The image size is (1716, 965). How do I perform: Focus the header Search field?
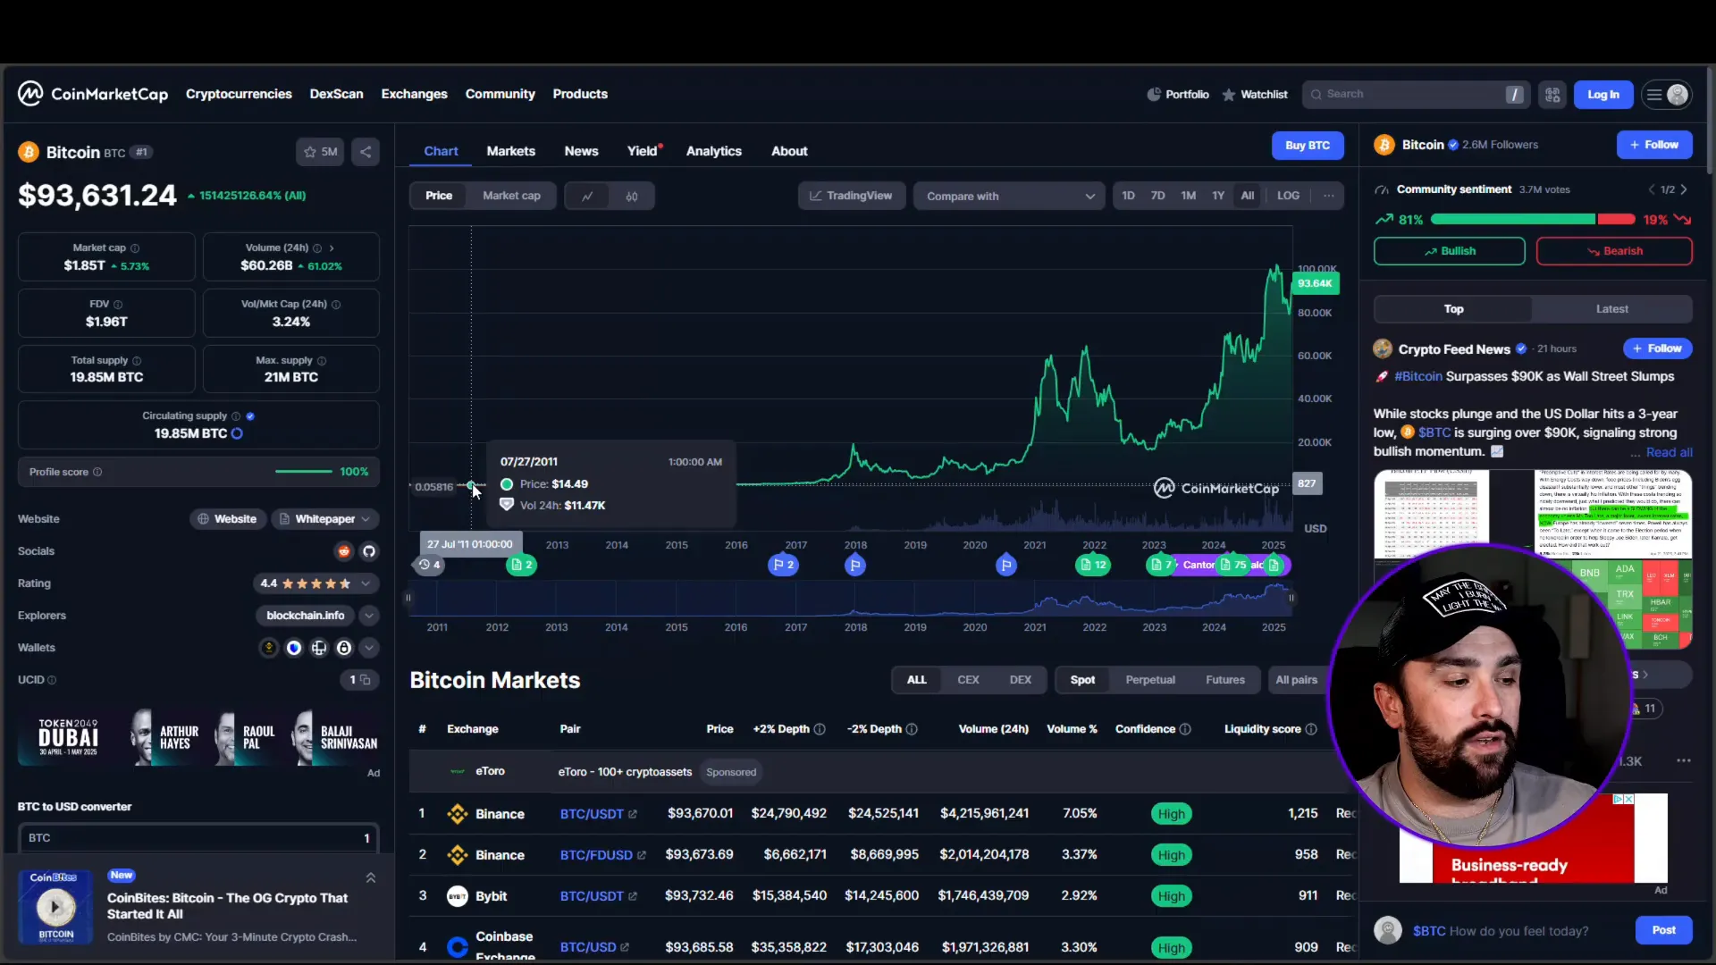point(1417,95)
